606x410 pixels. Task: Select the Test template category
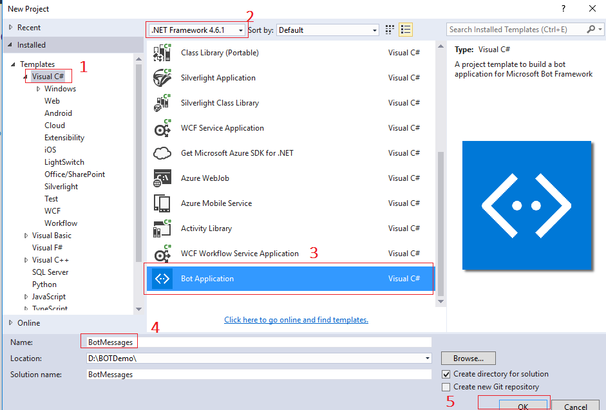51,199
